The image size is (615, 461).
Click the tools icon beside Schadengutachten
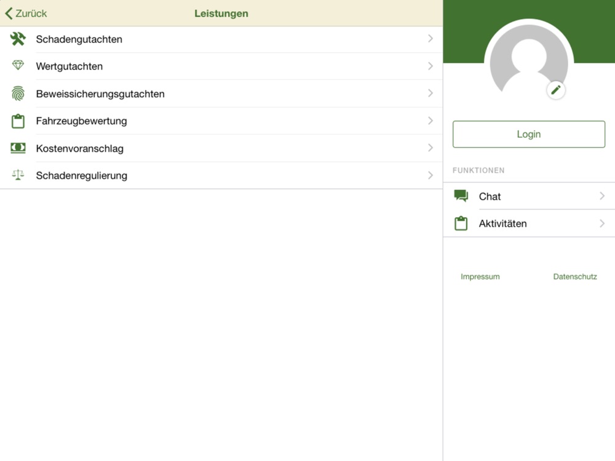pyautogui.click(x=18, y=39)
